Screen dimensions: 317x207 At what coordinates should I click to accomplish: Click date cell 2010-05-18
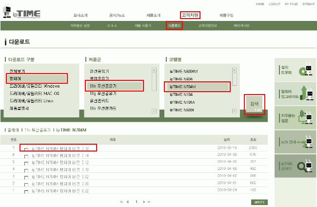227,148
